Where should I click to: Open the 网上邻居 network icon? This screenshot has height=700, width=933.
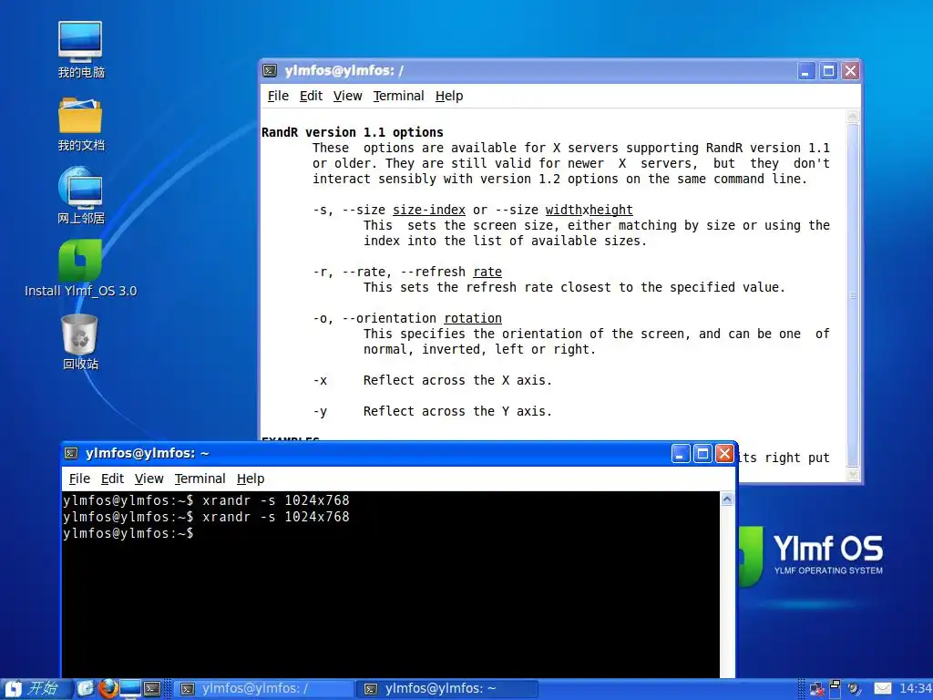(80, 195)
